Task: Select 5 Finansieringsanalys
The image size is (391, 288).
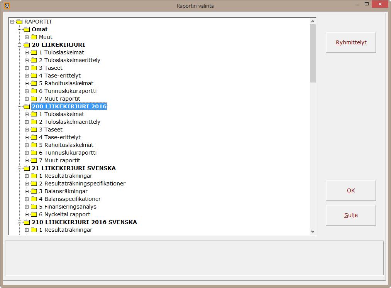Action: (68, 207)
